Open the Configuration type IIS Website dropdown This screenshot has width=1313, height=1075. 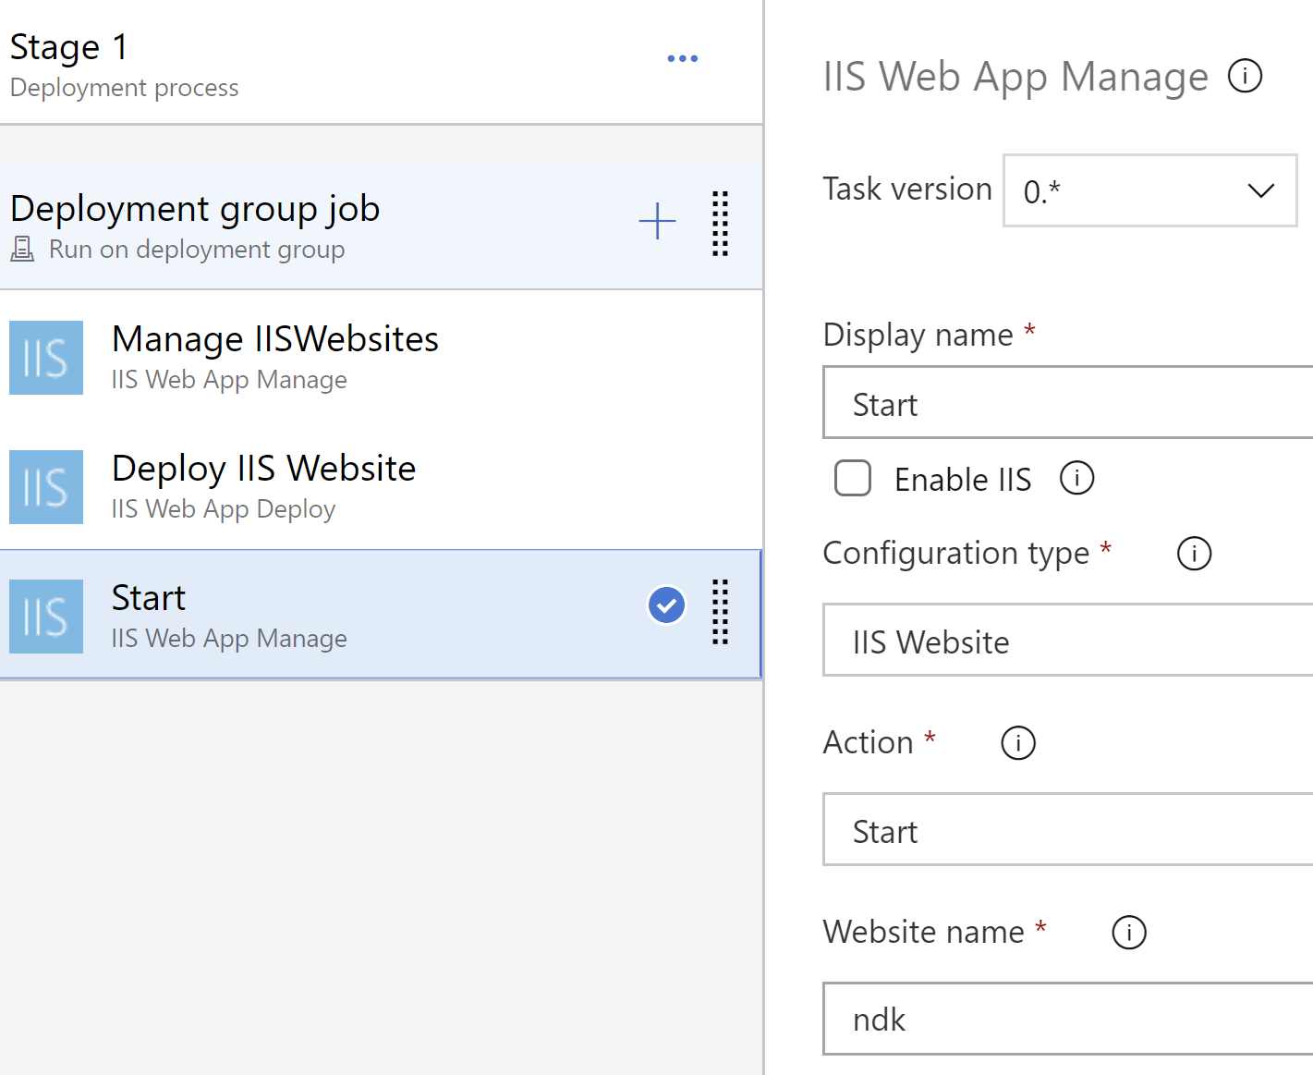point(1067,641)
